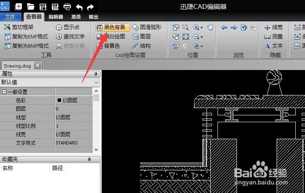Open the globe zoom dropdown arrow
305x193 pixels.
[202, 47]
